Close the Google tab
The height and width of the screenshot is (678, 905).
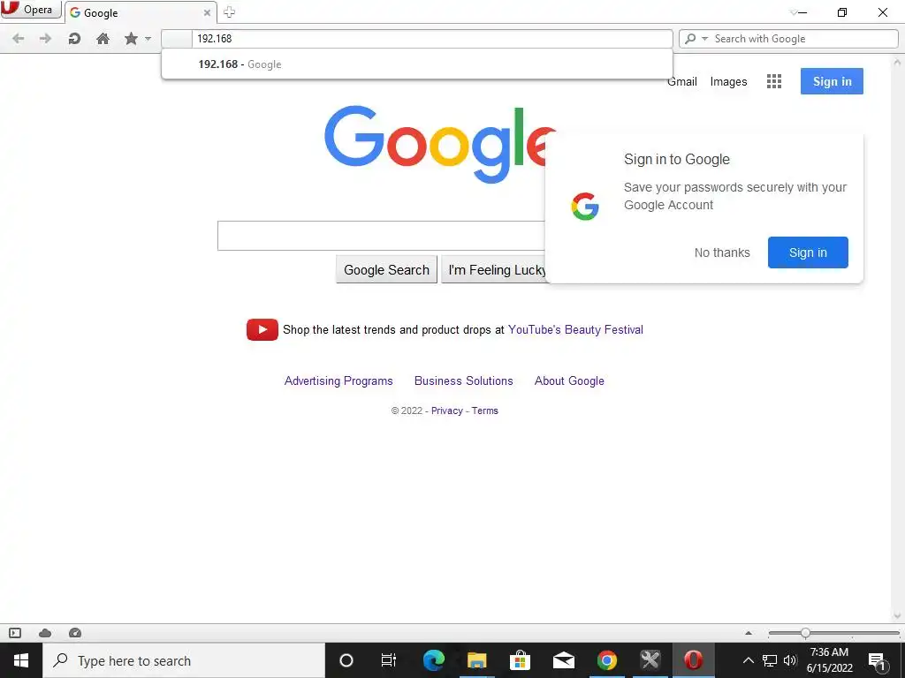coord(207,12)
